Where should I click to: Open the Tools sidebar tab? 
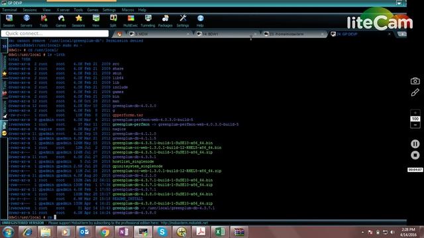[5, 89]
